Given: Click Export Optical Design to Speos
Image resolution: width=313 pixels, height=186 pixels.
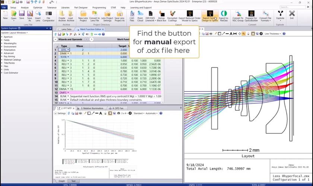Looking at the screenshot, I should click(210, 16).
